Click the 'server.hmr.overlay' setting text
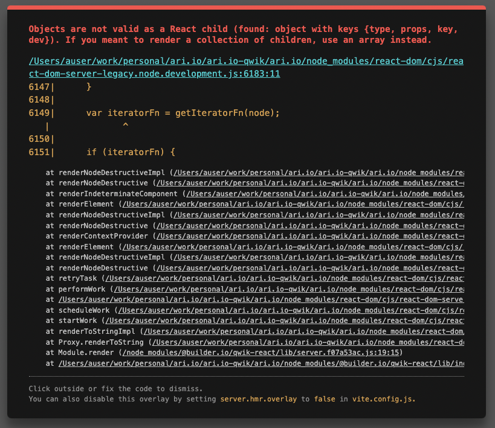 [258, 399]
